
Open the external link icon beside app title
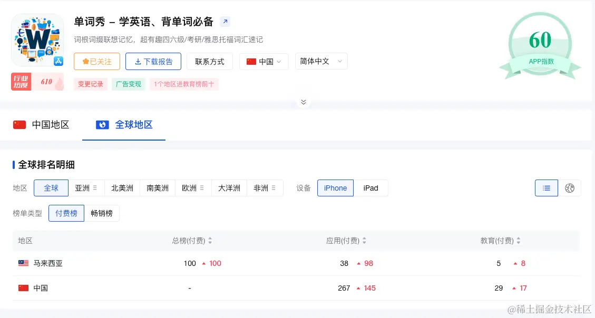pyautogui.click(x=225, y=22)
